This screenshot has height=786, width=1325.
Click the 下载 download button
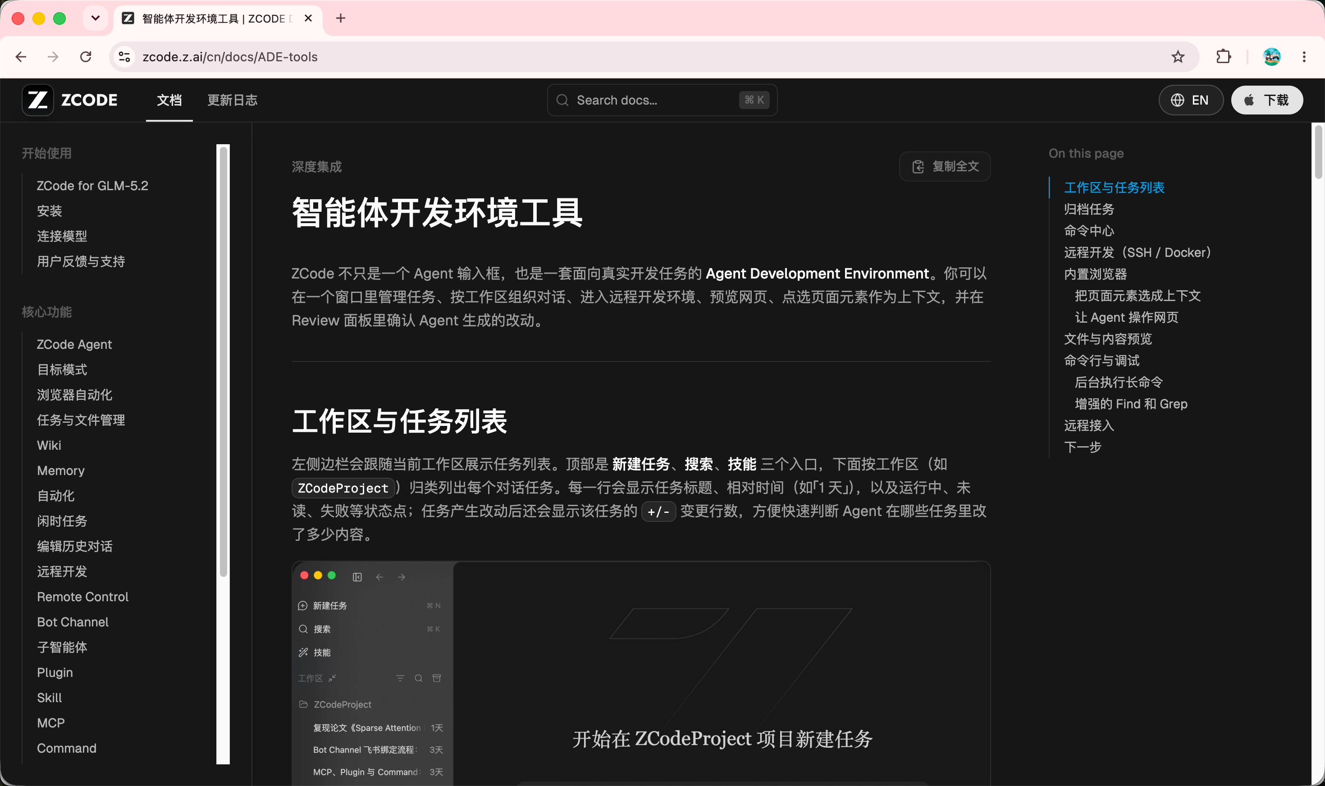tap(1267, 100)
